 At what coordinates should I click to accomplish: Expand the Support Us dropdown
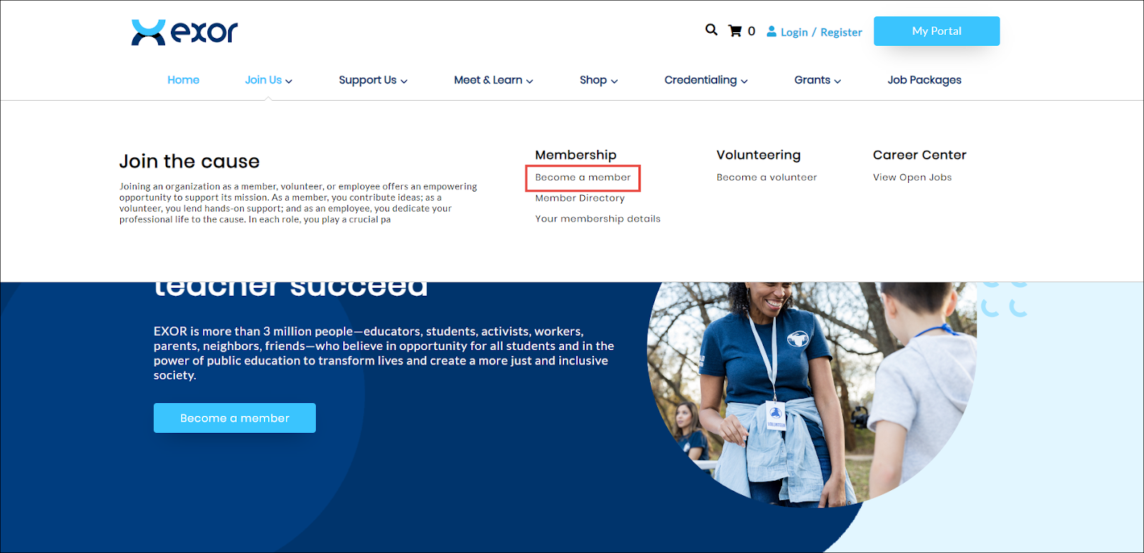pyautogui.click(x=373, y=80)
